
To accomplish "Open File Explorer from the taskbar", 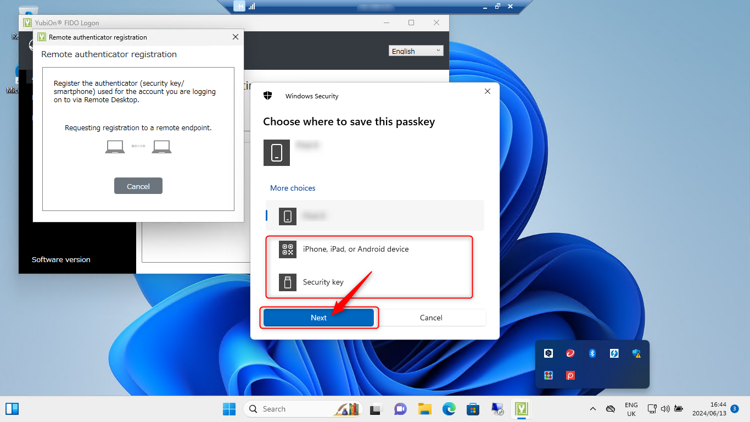I will pyautogui.click(x=424, y=409).
